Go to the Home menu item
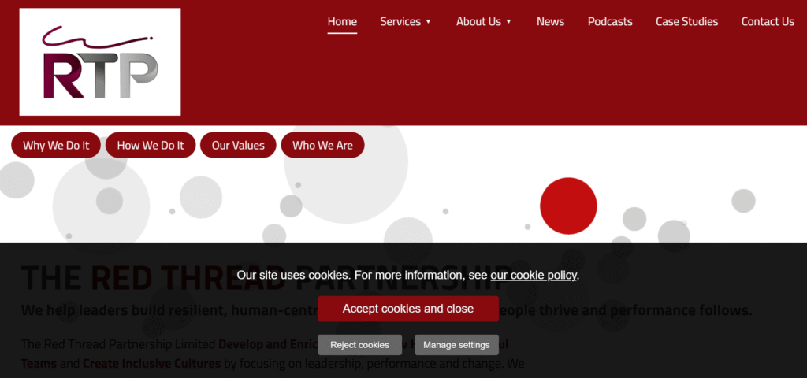The height and width of the screenshot is (378, 807). pyautogui.click(x=342, y=21)
